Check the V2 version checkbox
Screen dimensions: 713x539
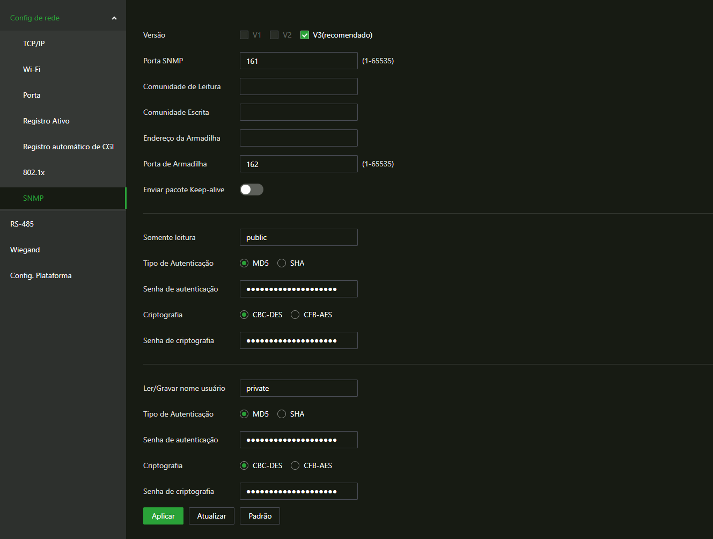pyautogui.click(x=274, y=35)
